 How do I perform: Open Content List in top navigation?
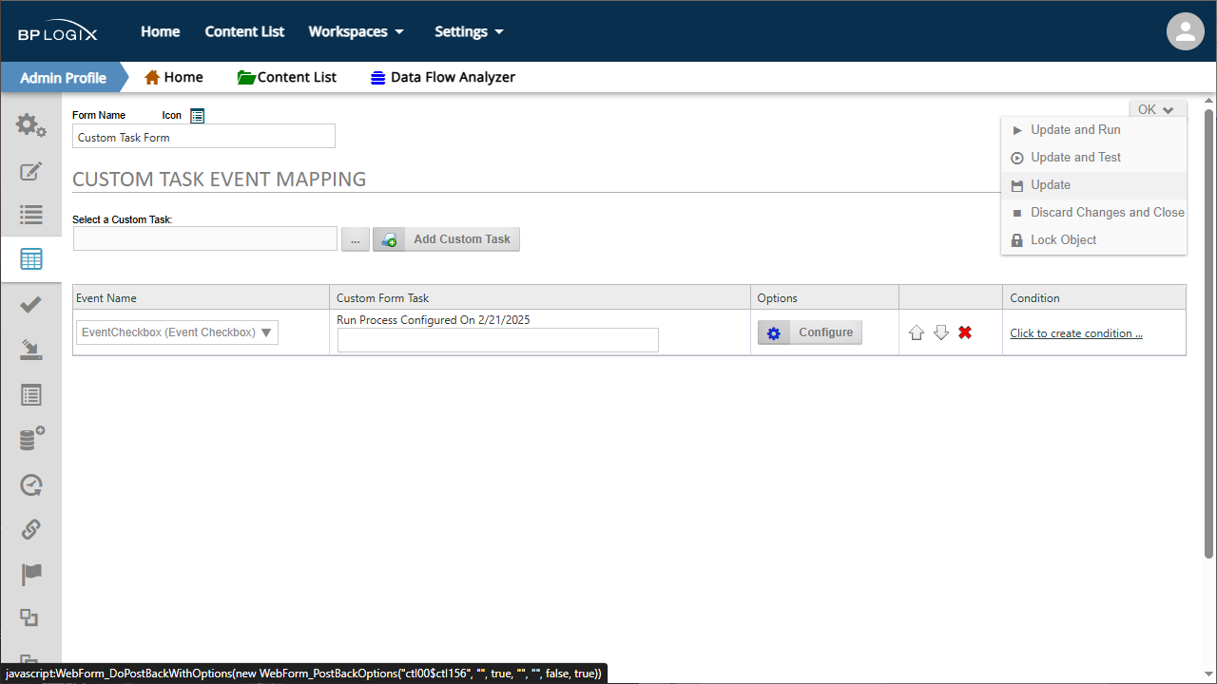(x=244, y=31)
